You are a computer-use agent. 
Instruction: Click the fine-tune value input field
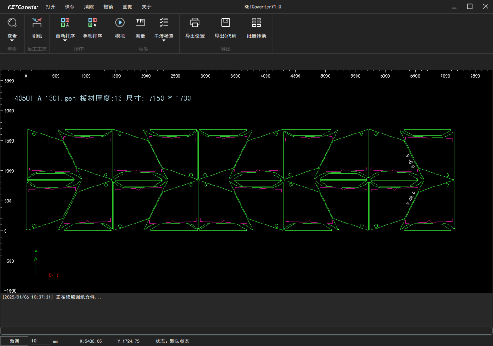40,341
